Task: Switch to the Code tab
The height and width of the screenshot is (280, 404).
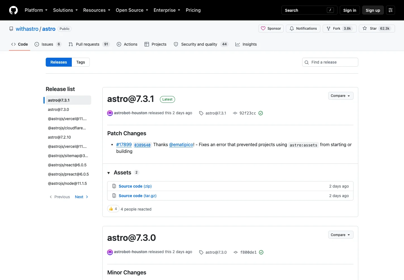Action: 20,44
